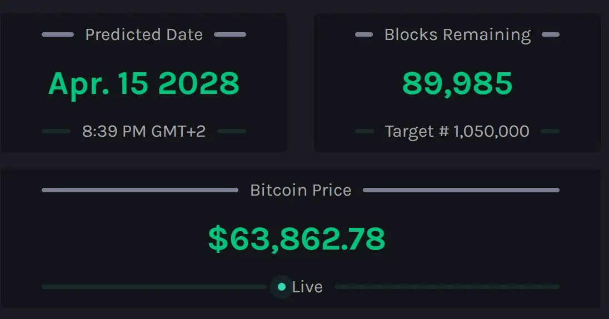
Task: Click the Target # 1,050,000 text
Action: 457,131
